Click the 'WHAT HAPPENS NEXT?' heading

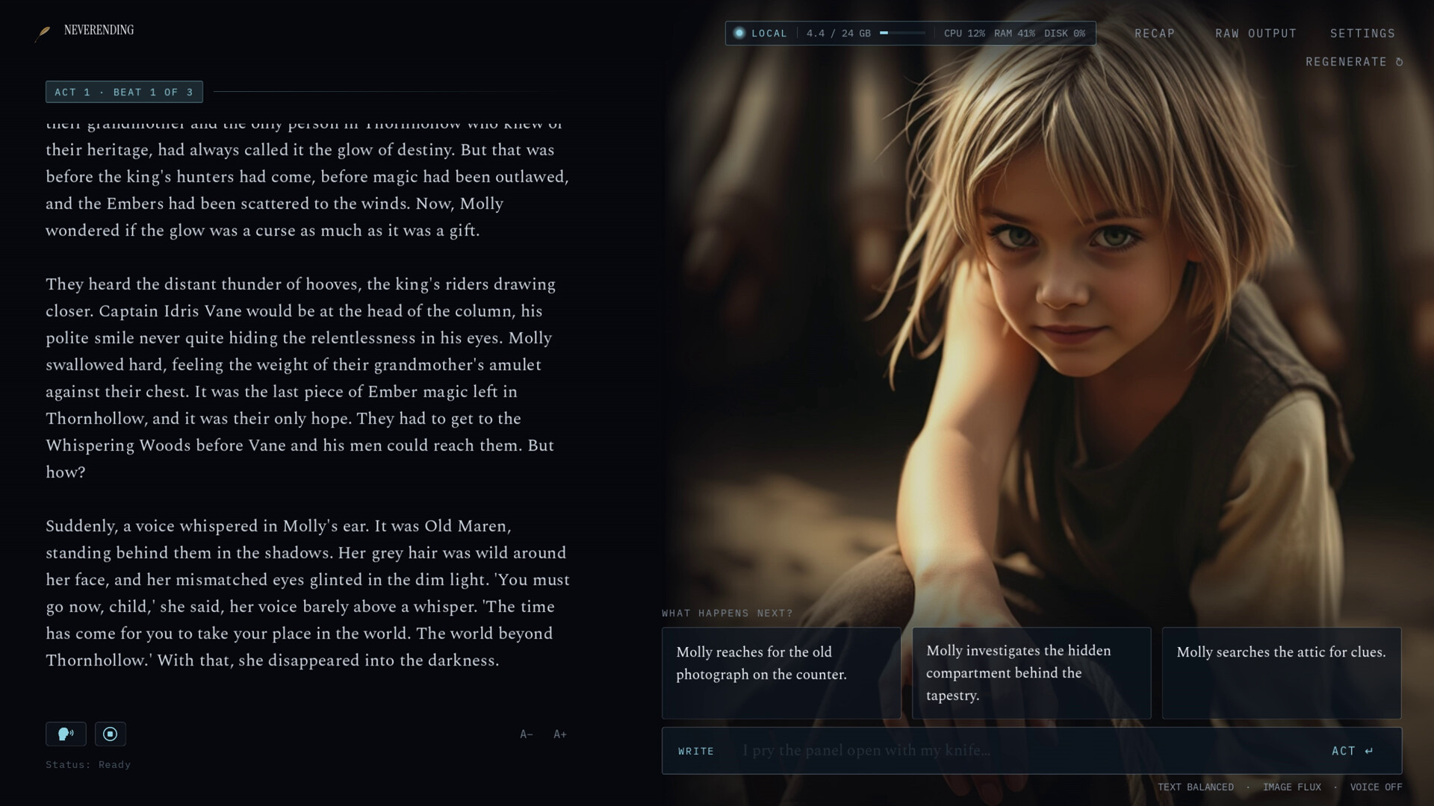727,613
